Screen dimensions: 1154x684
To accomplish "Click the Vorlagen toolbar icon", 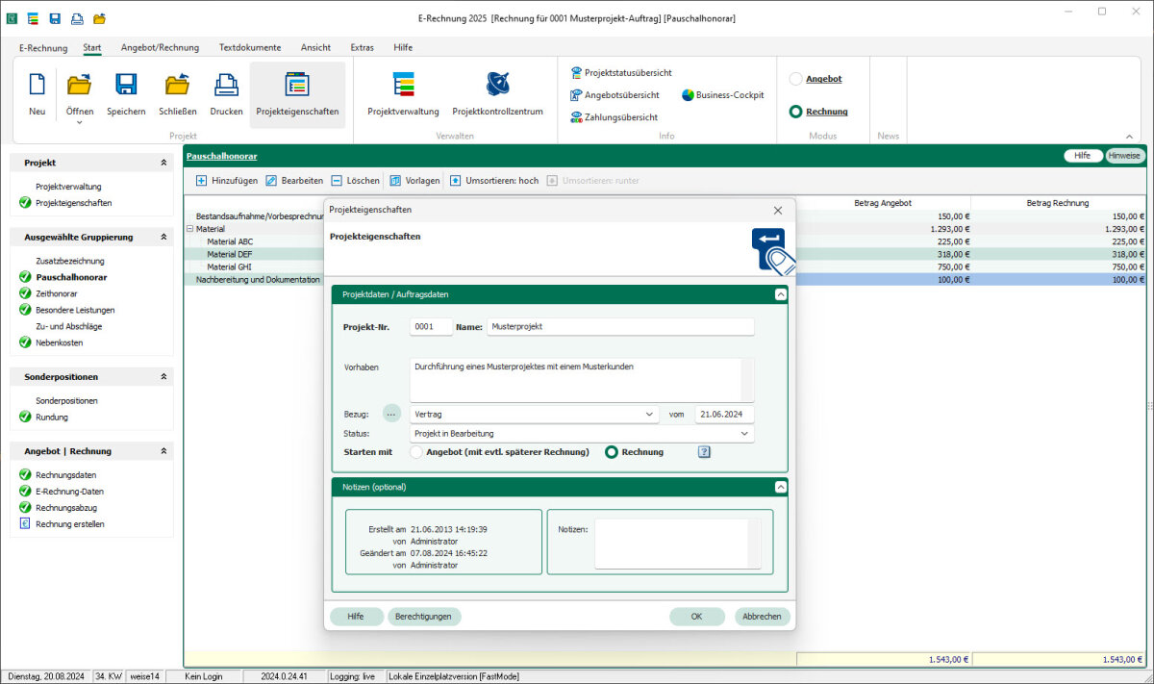I will pyautogui.click(x=395, y=181).
